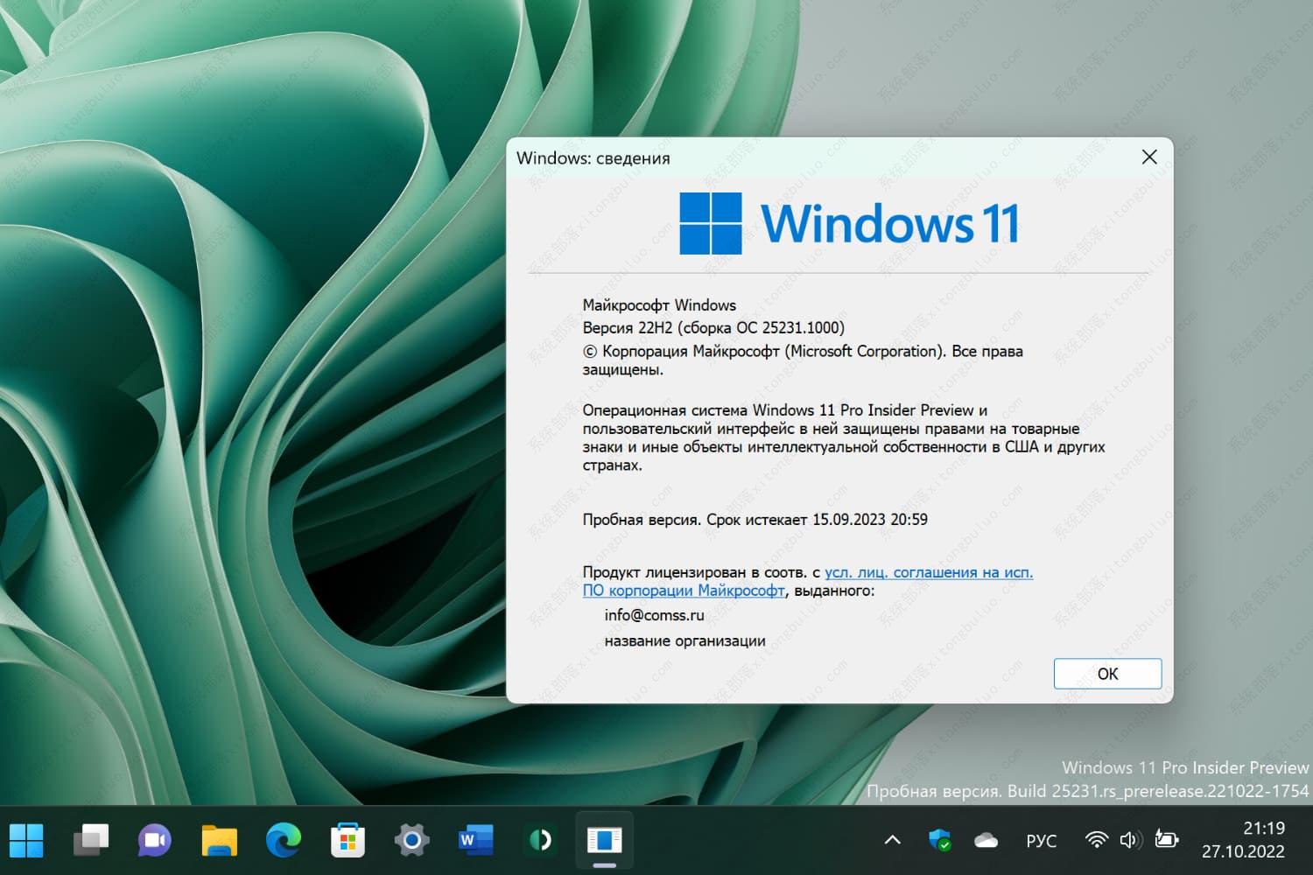Image resolution: width=1313 pixels, height=875 pixels.
Task: Launch Microsoft Edge
Action: (283, 839)
